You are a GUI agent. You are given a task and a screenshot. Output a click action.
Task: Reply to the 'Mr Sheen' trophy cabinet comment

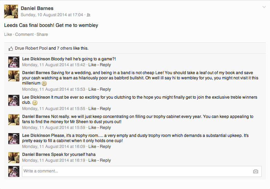point(105,128)
